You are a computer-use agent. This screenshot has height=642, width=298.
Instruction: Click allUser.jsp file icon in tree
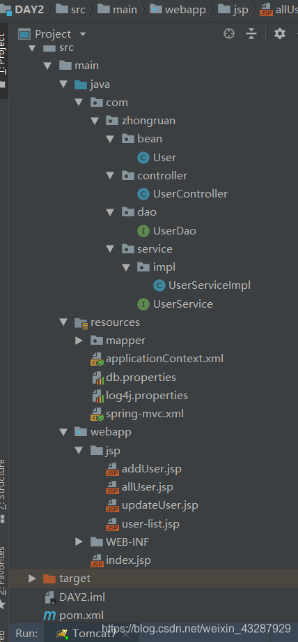tap(112, 488)
